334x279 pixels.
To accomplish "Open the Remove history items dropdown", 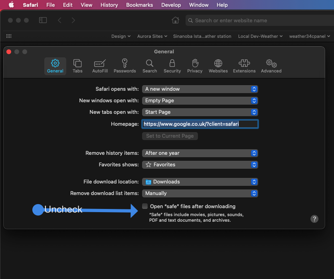I will coord(200,153).
